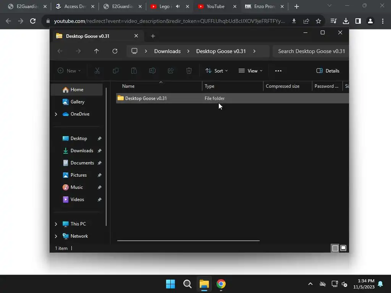Open the Sort dropdown
Image resolution: width=391 pixels, height=293 pixels.
pyautogui.click(x=217, y=71)
